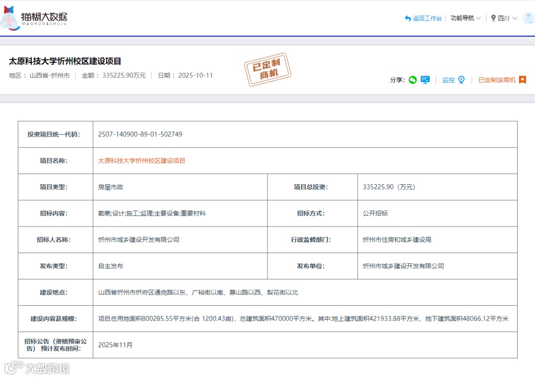The width and height of the screenshot is (535, 378).
Task: Click the 监控 camera icon
Action: (x=461, y=80)
